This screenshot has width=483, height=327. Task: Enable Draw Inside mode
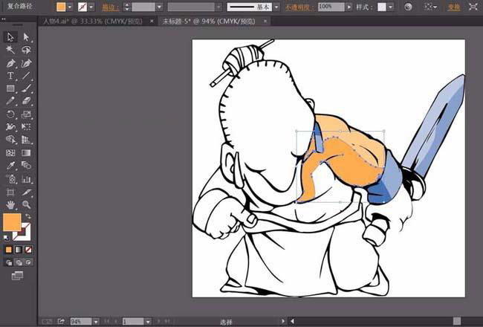29,262
